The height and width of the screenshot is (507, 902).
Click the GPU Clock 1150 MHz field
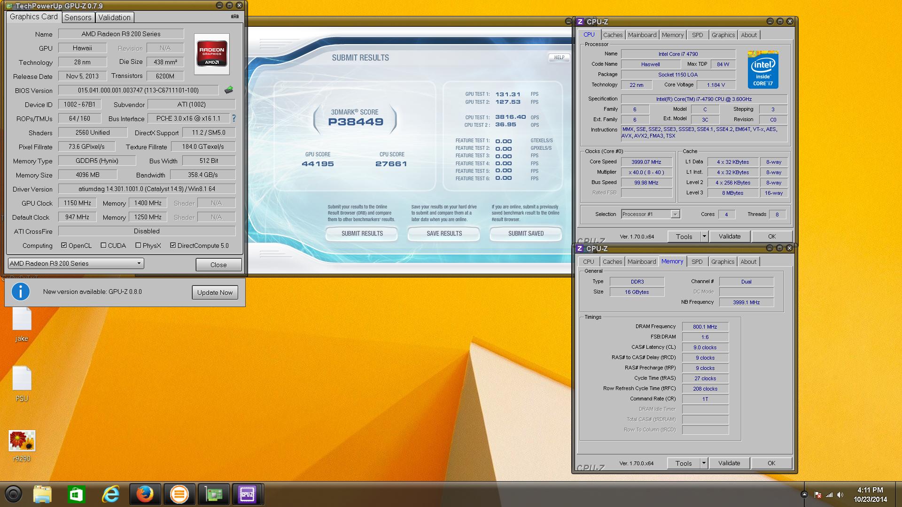pyautogui.click(x=78, y=203)
